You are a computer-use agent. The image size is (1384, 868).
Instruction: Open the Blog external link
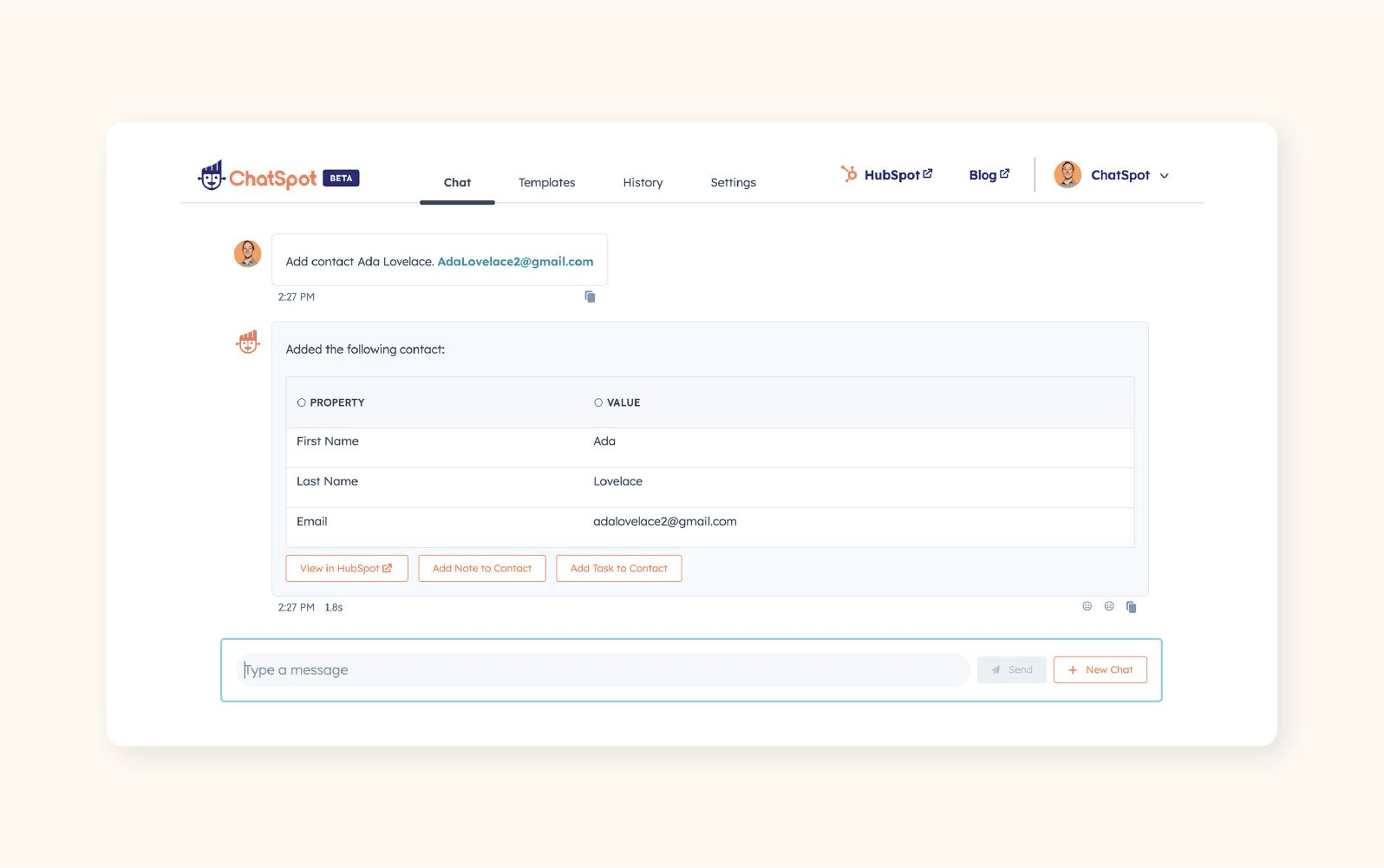[989, 174]
